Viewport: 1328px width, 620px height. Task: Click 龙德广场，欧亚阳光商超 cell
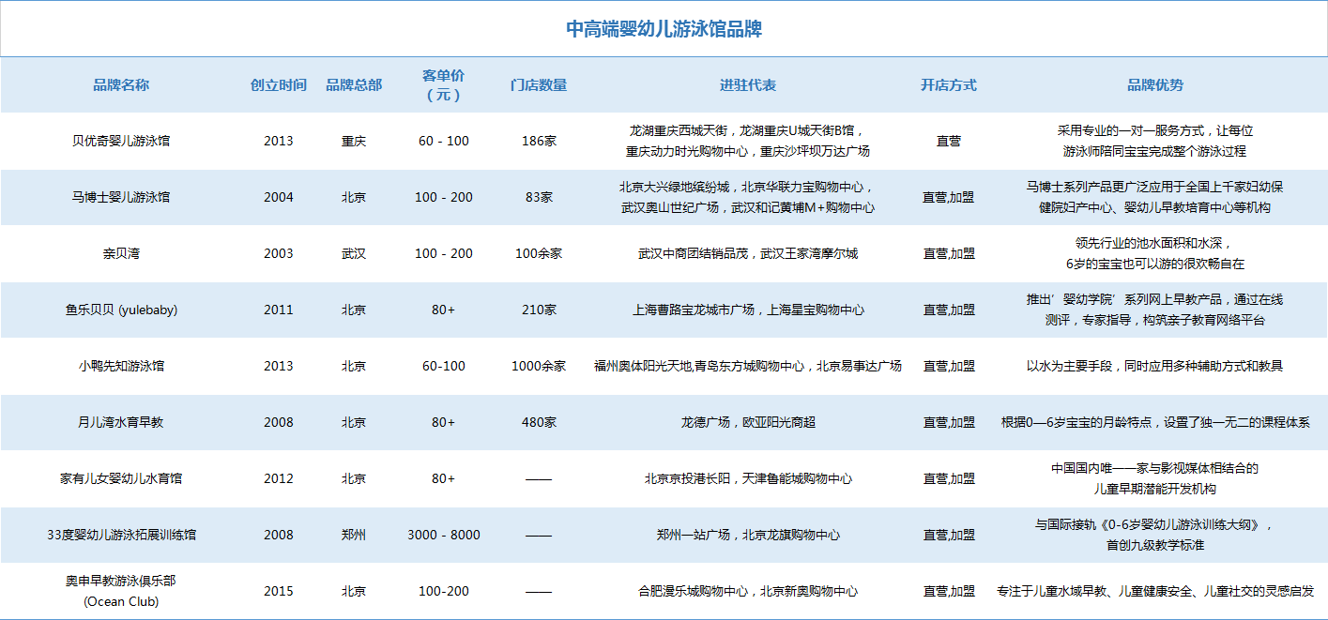(x=748, y=423)
